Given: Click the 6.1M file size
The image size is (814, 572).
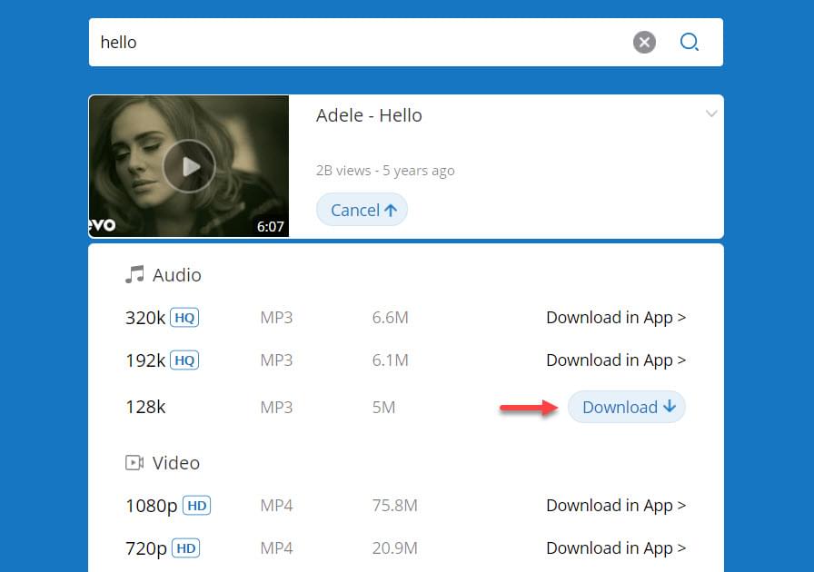Looking at the screenshot, I should click(x=391, y=360).
